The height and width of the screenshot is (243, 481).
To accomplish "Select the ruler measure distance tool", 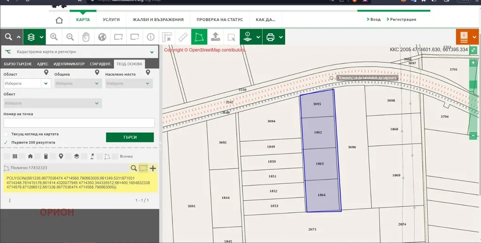I will coord(183,37).
